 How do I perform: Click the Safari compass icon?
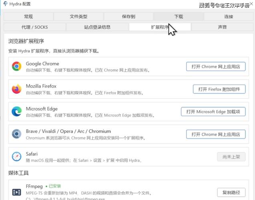click(16, 156)
